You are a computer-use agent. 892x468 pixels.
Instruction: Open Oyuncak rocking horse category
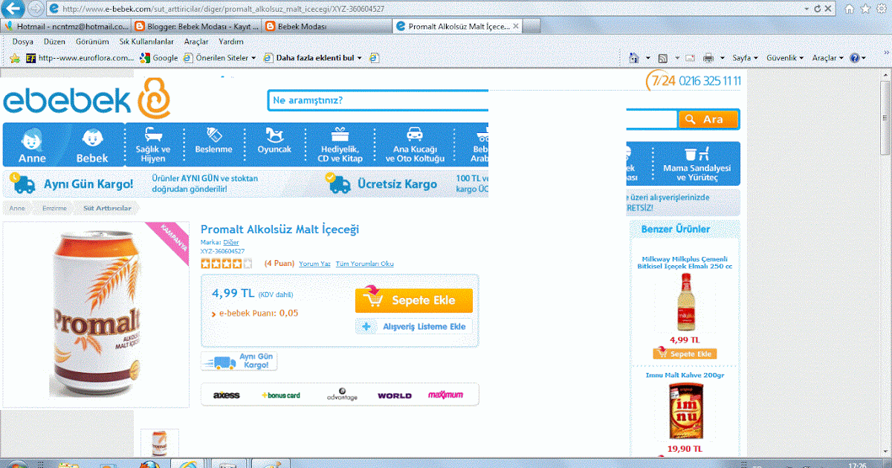coord(274,141)
